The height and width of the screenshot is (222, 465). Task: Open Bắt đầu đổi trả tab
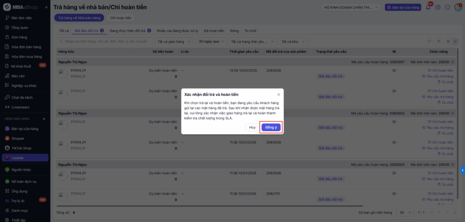89,30
